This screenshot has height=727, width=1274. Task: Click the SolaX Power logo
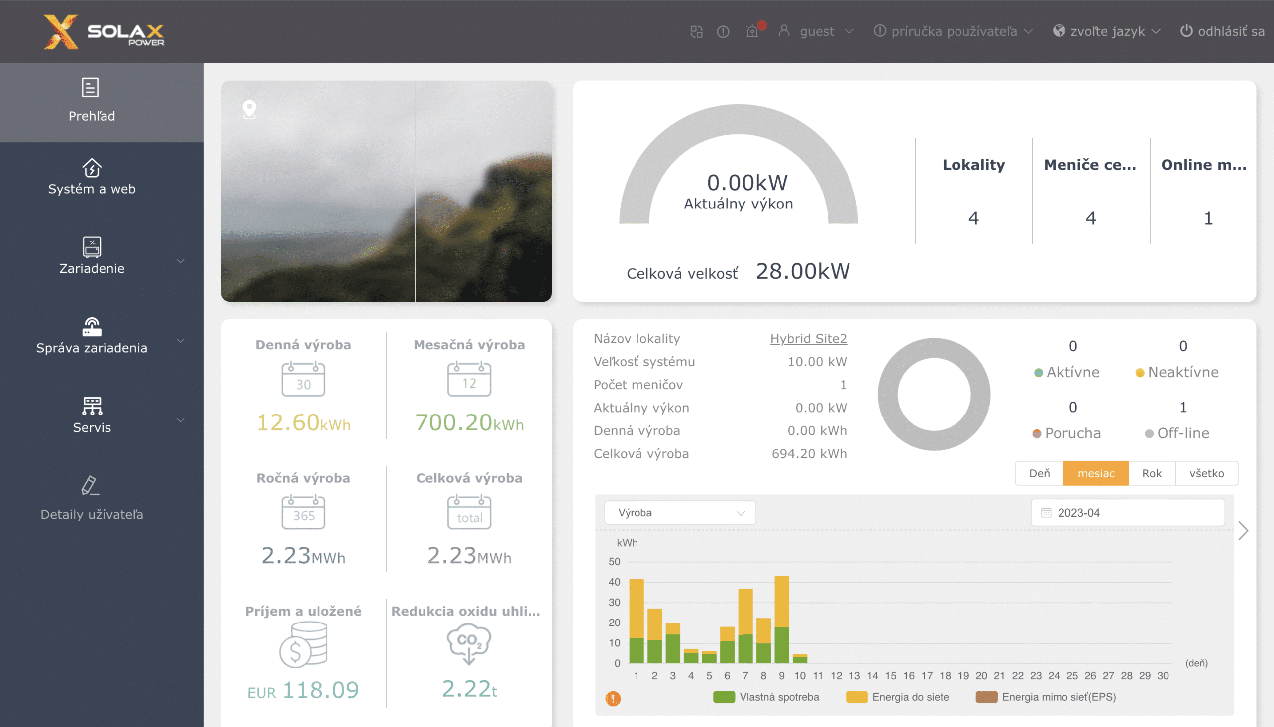click(x=104, y=32)
